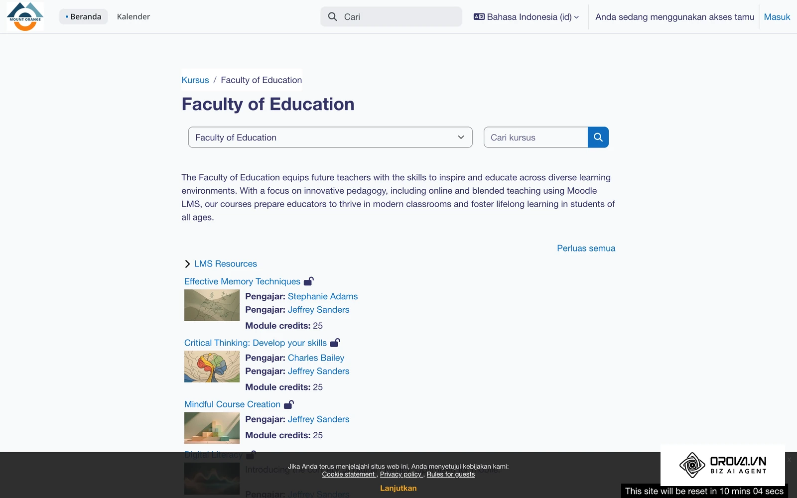Open the Faculty of Education category dropdown
797x498 pixels.
(330, 137)
